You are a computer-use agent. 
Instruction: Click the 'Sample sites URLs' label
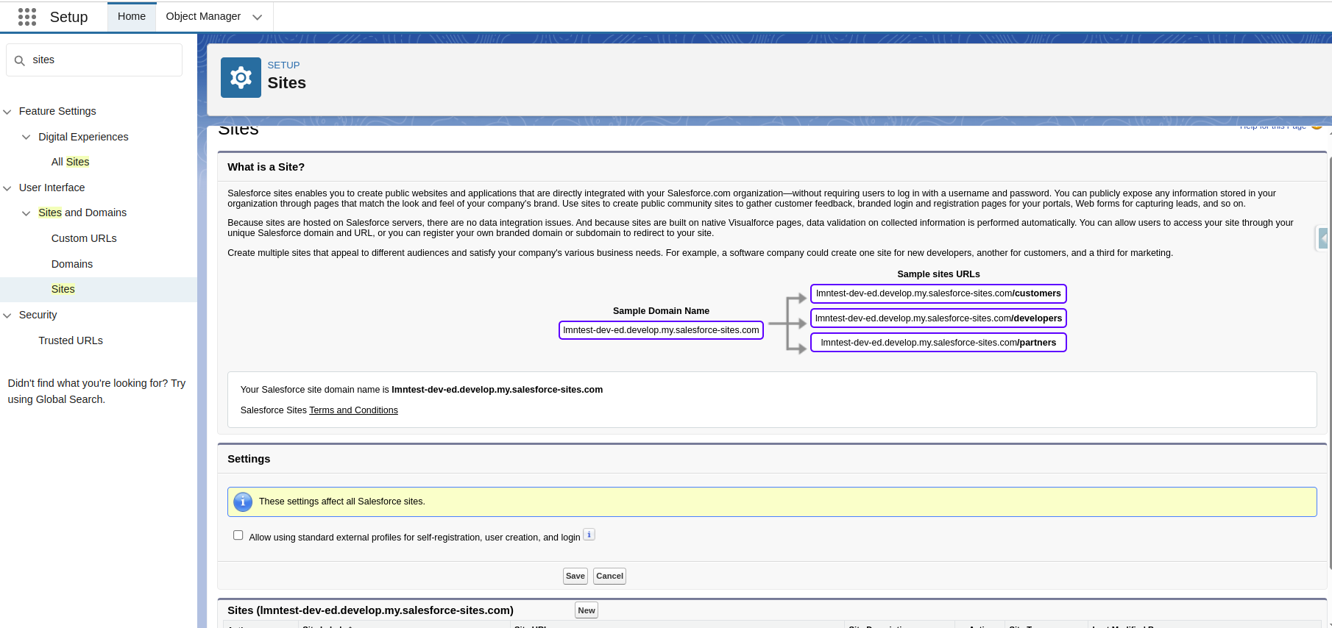(x=938, y=274)
